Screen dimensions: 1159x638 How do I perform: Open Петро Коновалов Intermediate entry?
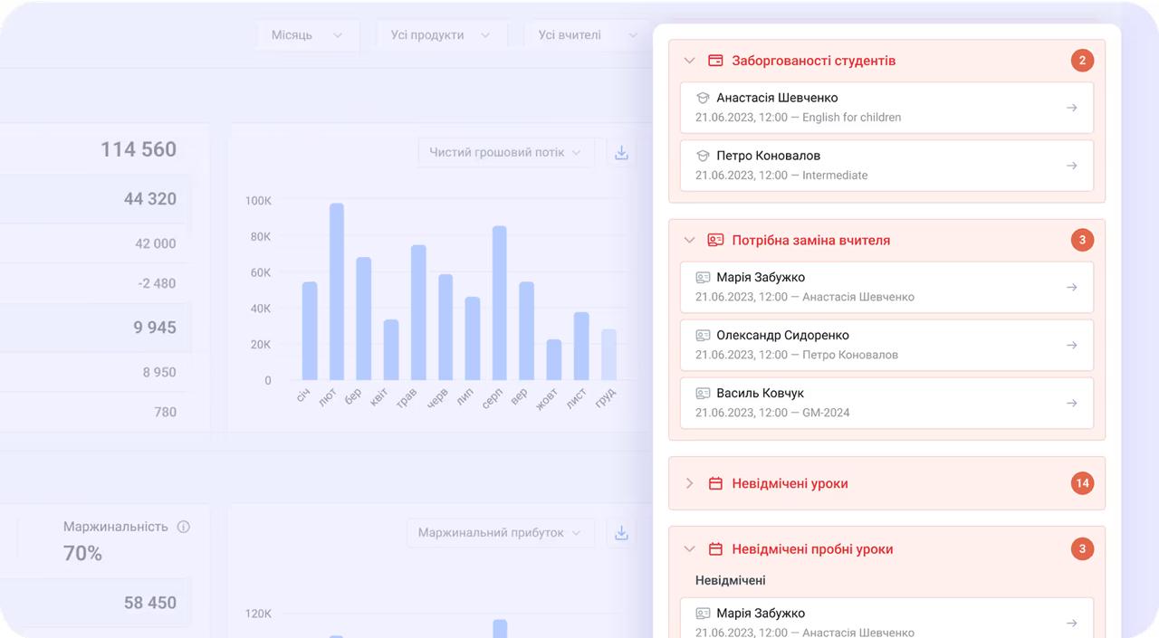coord(886,166)
